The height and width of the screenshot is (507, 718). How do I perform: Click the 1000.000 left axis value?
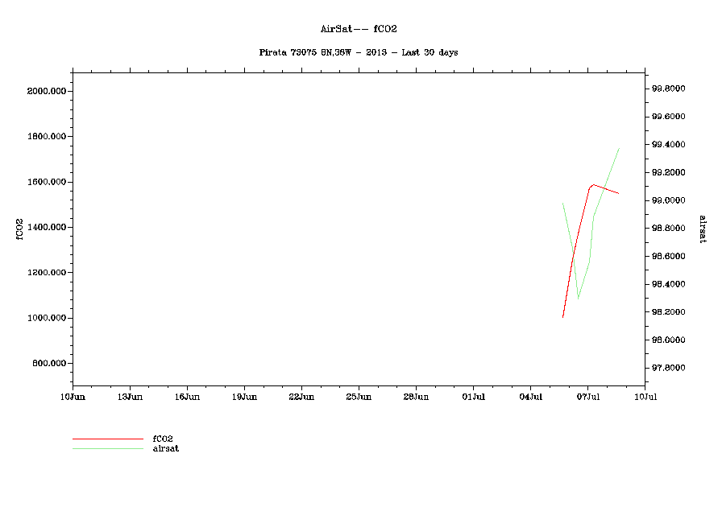tap(47, 318)
